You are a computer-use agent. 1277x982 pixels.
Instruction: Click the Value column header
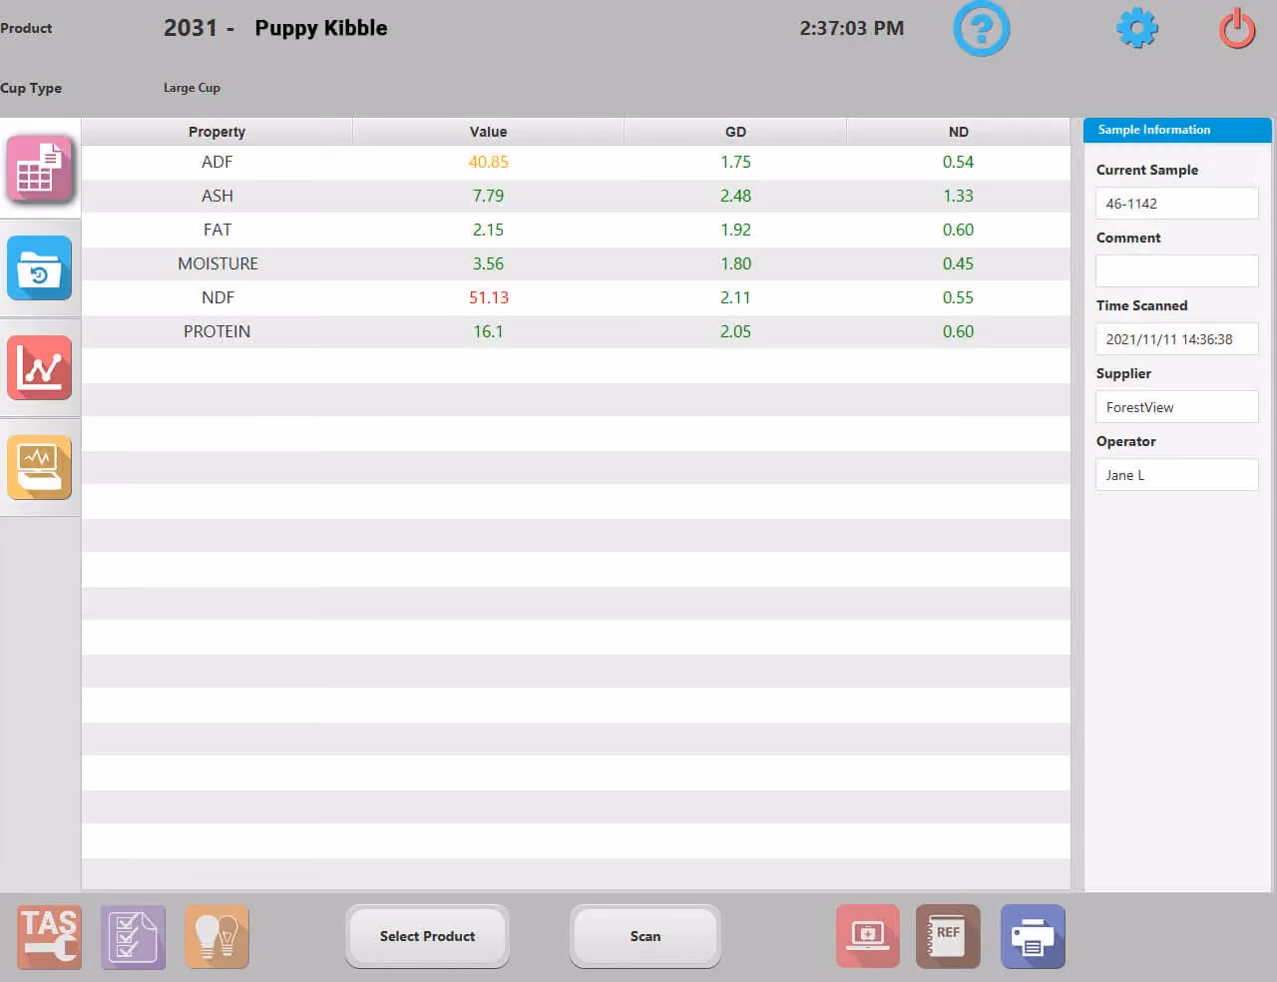click(x=488, y=132)
